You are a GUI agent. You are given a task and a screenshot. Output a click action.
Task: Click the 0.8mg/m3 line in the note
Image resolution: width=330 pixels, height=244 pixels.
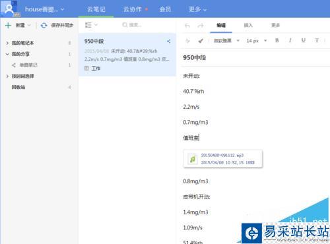point(195,181)
